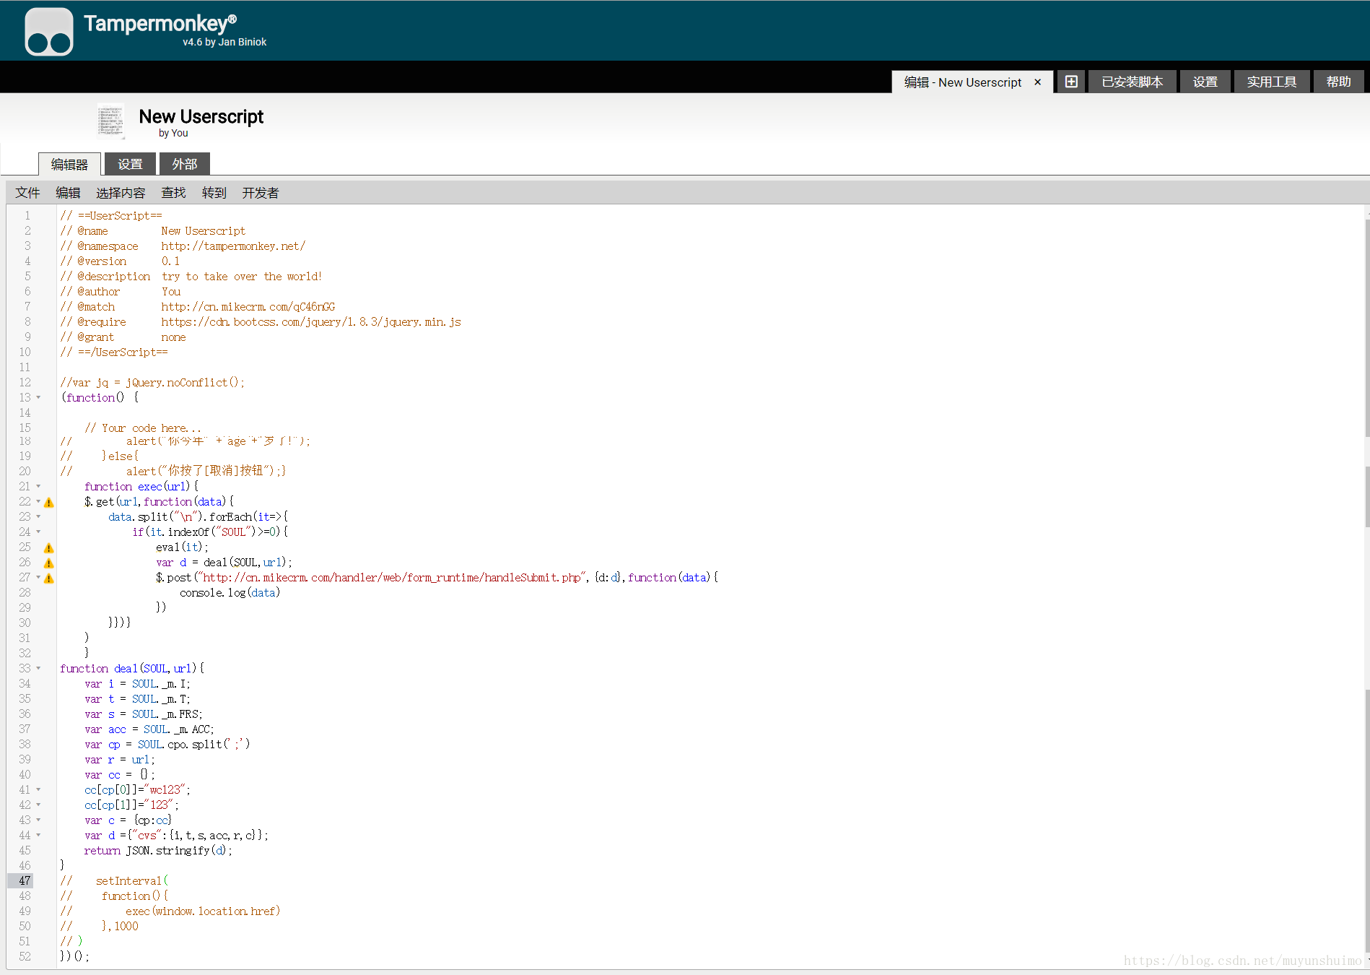Click the @name "New Userscript" value
Screen dimensions: 1370x975
tap(204, 230)
